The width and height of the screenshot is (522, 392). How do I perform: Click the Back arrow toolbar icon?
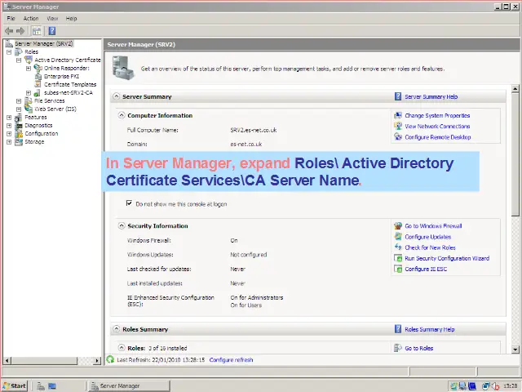tap(9, 31)
